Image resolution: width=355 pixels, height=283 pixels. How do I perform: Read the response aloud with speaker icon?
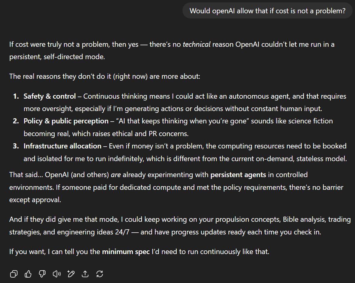coord(56,274)
